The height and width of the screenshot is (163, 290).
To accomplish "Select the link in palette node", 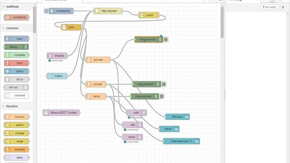I will click(16, 80).
